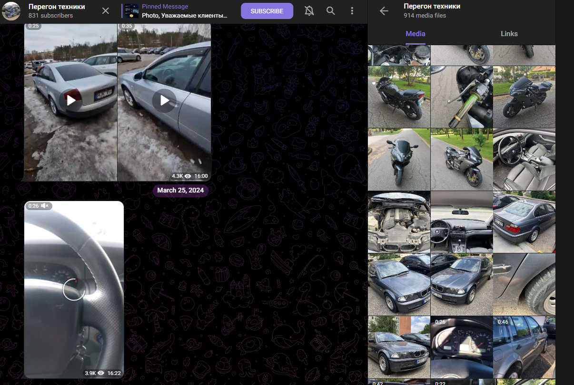This screenshot has width=574, height=385.
Task: Open the channel title Перегон техники in header
Action: [x=57, y=7]
